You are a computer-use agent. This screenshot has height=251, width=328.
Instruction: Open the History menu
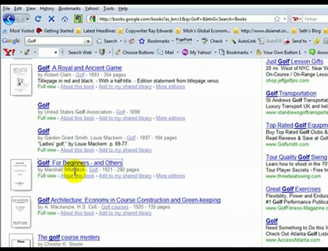click(x=47, y=9)
